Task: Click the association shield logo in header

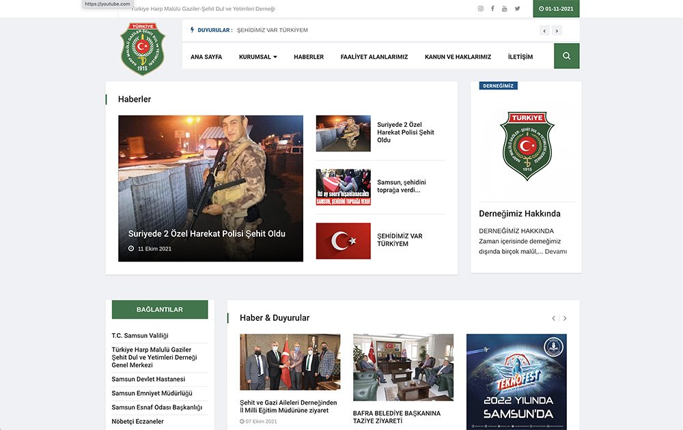Action: click(x=143, y=48)
